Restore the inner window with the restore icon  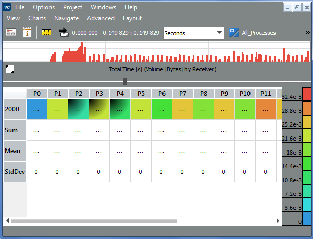point(297,7)
